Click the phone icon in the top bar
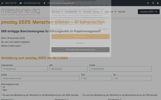The height and width of the screenshot is (100, 161). (x=2, y=3)
